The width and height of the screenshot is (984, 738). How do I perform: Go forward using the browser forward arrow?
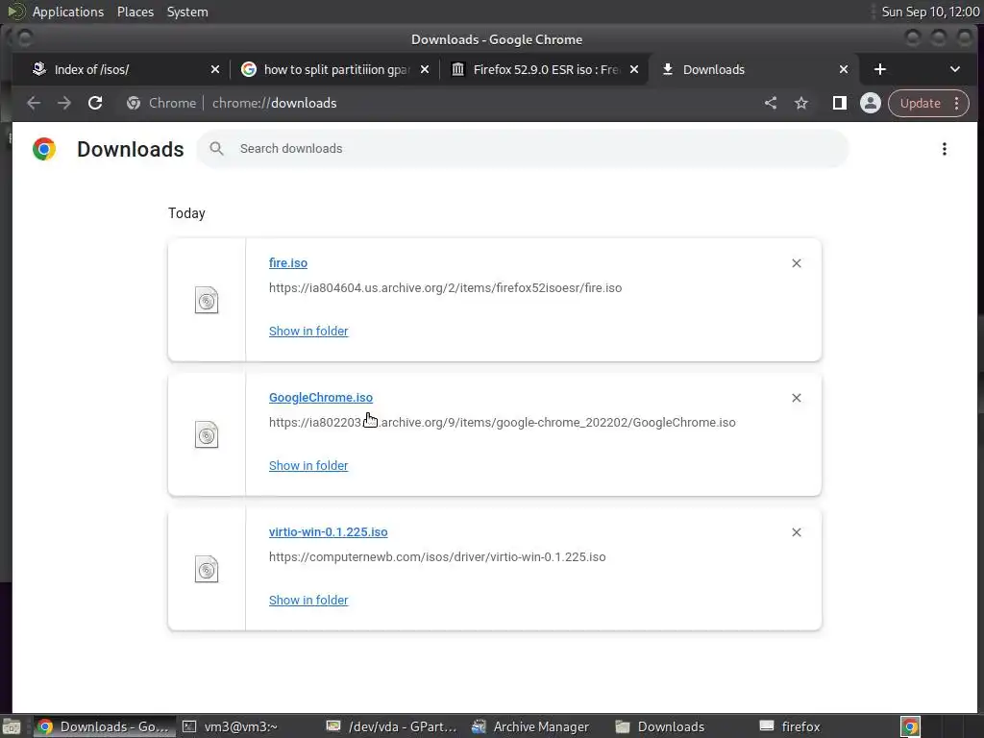tap(64, 103)
